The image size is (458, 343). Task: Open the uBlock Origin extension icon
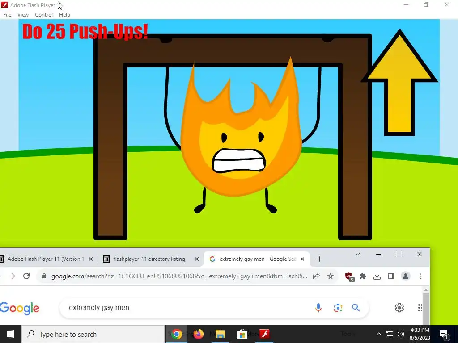[x=349, y=276]
